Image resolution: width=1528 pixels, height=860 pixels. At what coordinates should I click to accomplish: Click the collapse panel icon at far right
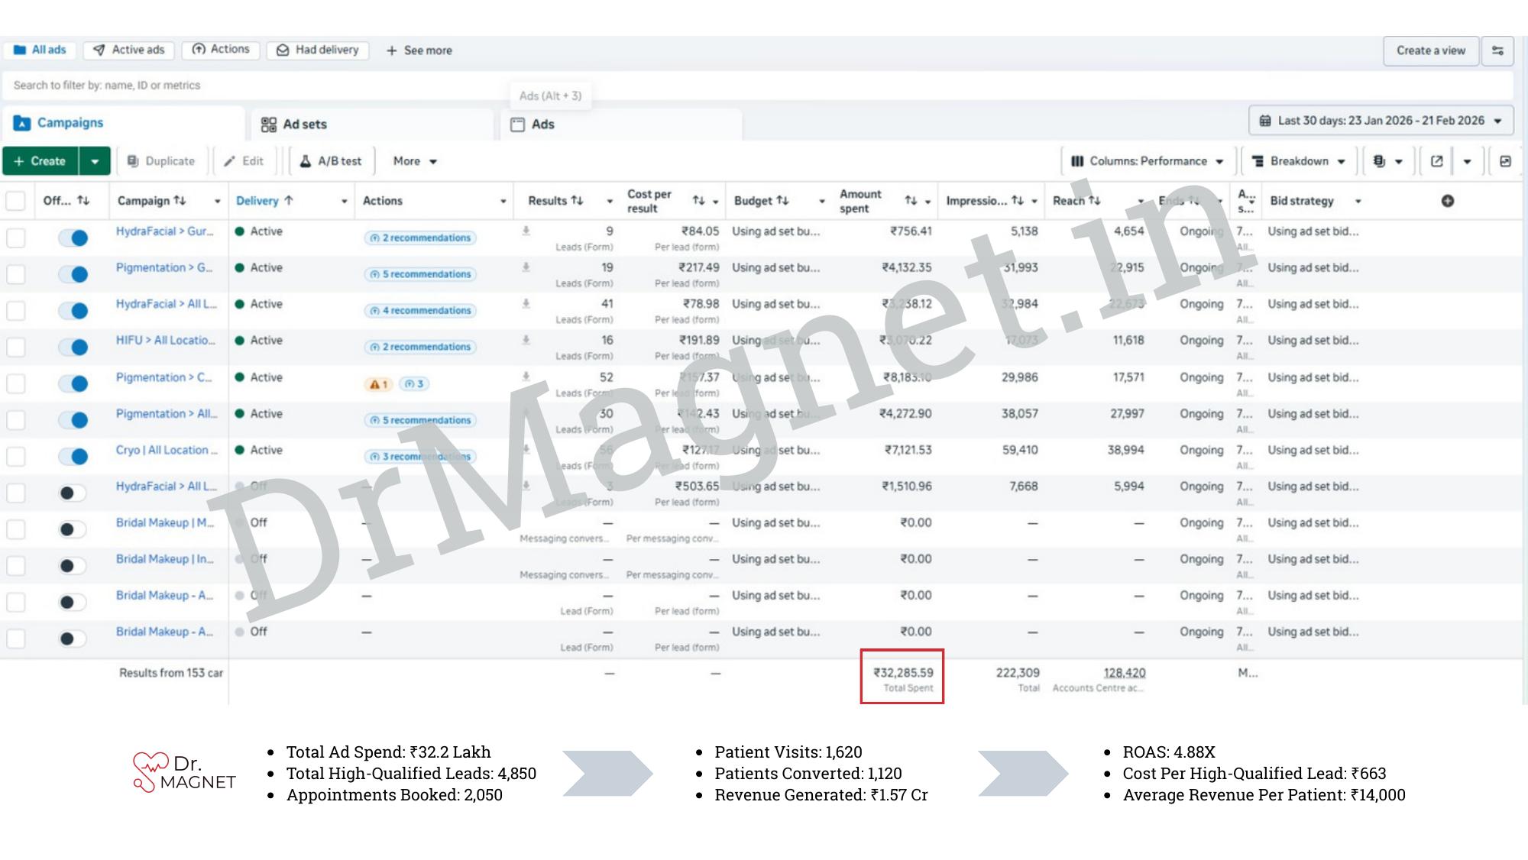1505,161
